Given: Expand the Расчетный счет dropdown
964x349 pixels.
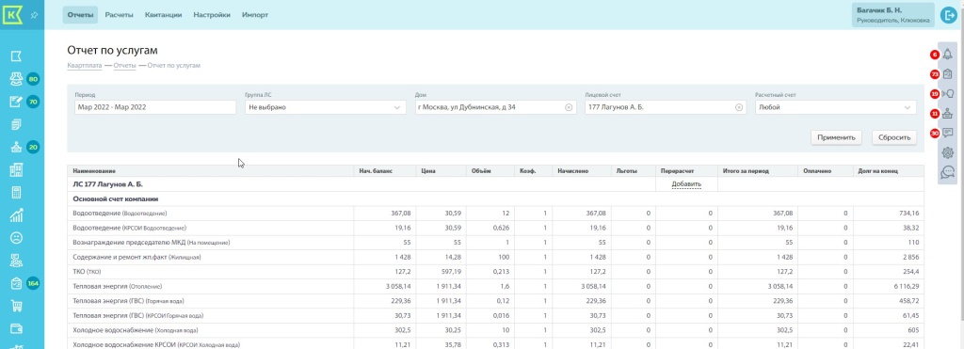Looking at the screenshot, I should click(x=907, y=107).
